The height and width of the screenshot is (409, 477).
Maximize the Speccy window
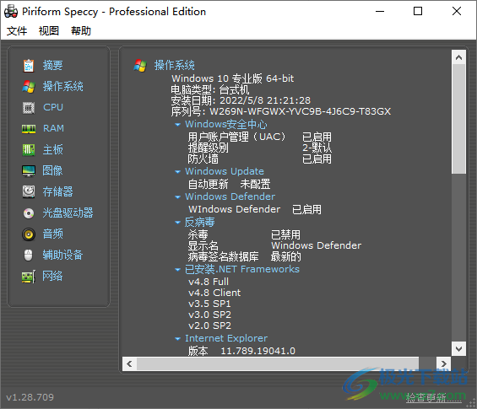click(418, 12)
